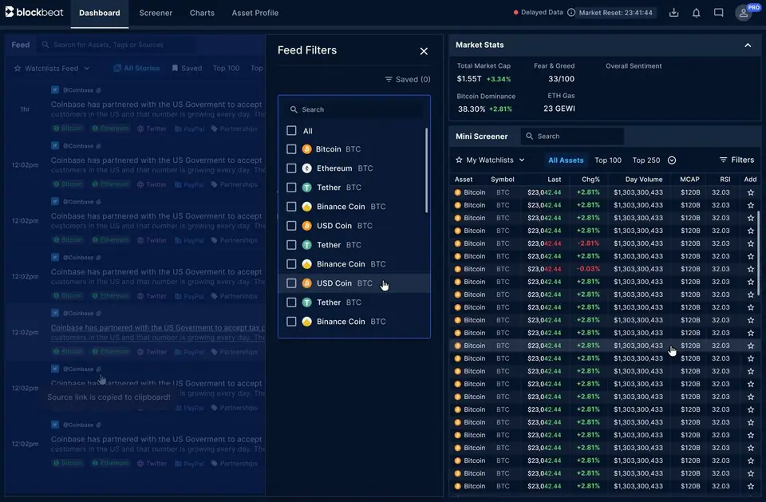Viewport: 766px width, 502px height.
Task: Click the info icon beside Delayed Data
Action: pyautogui.click(x=571, y=13)
